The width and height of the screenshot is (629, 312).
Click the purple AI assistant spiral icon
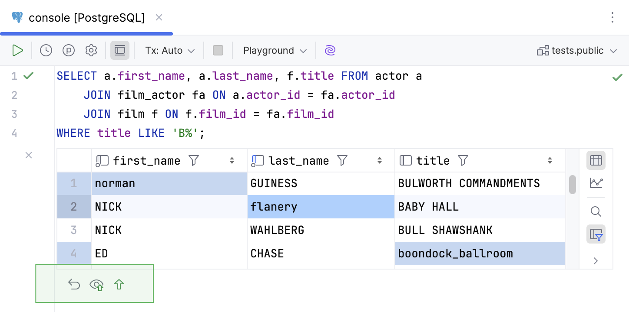(330, 51)
